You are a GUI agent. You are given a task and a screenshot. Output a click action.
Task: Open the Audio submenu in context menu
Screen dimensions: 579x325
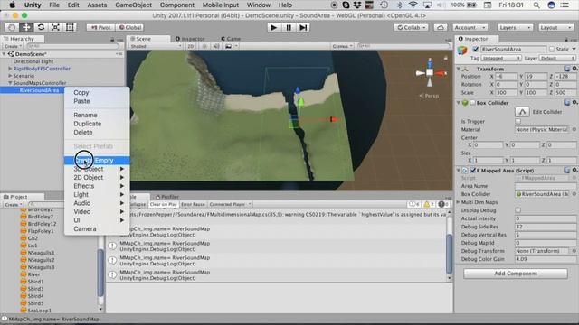[x=97, y=203]
